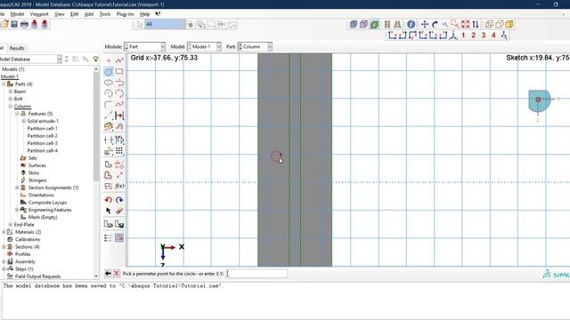This screenshot has height=320, width=570.
Task: Select the Rotate View tool
Action: point(435,24)
